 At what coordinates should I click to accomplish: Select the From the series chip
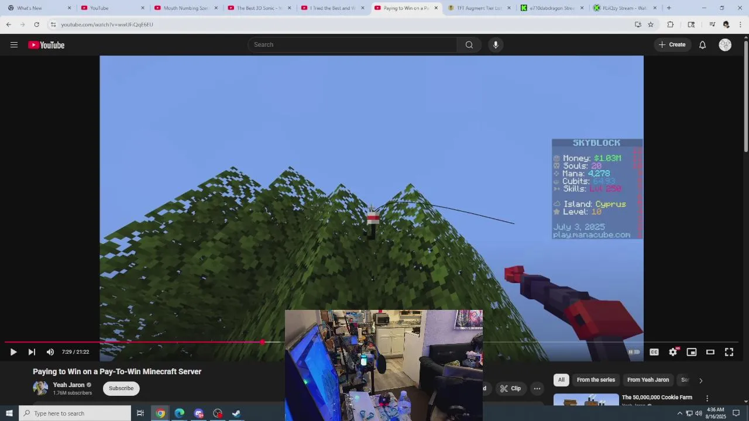pyautogui.click(x=596, y=380)
